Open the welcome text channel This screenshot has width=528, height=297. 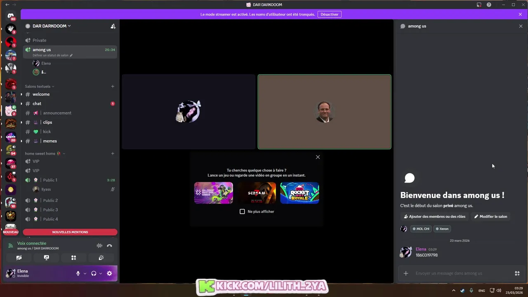coord(70,94)
